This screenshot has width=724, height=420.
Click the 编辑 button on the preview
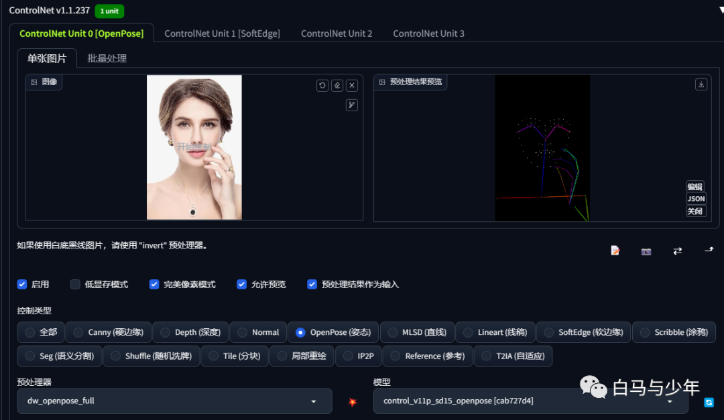point(695,186)
